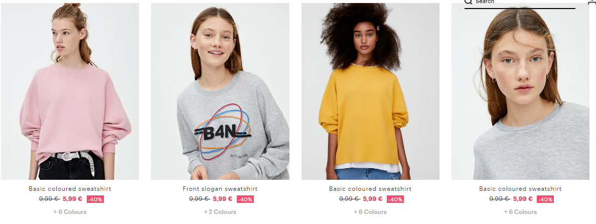Open the grey B4N slogan sweatshirt photo
This screenshot has width=596, height=224.
[220, 91]
